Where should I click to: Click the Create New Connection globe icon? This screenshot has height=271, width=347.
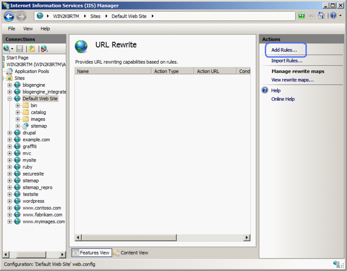click(x=6, y=48)
